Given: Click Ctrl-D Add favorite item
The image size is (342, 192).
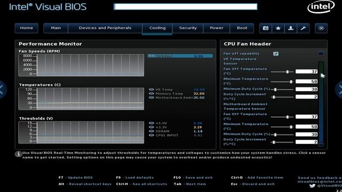Looking at the screenshot, I should tap(257, 178).
